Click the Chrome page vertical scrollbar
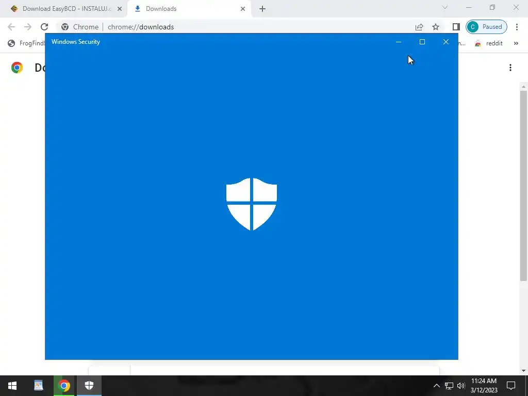Screen dimensions: 528x396 pos(523,186)
